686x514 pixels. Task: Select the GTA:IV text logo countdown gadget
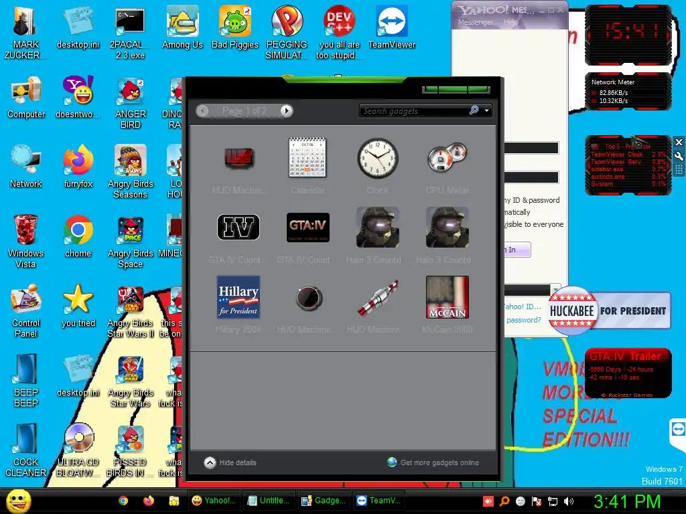(307, 235)
